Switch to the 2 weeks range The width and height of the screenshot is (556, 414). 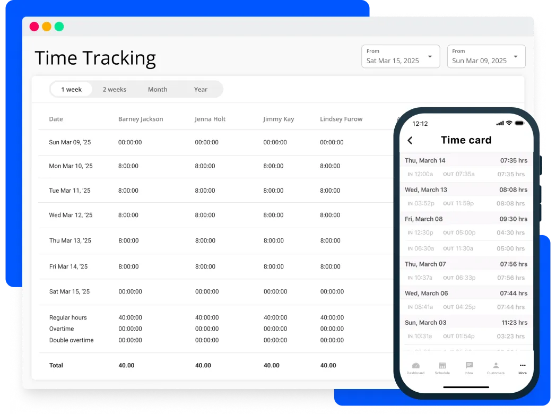115,89
